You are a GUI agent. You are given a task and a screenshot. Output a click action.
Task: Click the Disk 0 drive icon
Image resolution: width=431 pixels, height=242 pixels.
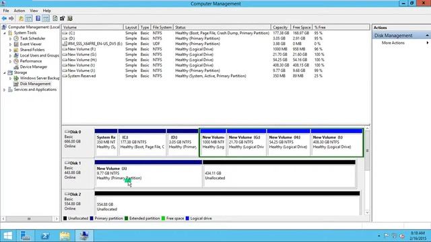click(67, 132)
